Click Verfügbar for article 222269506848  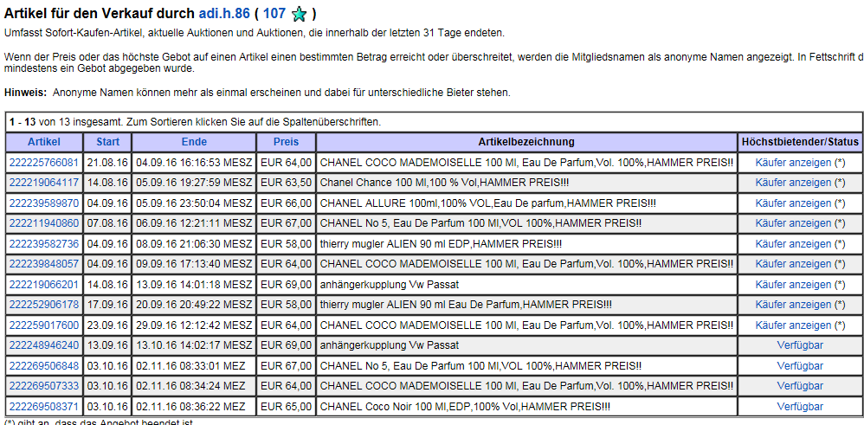coord(800,366)
